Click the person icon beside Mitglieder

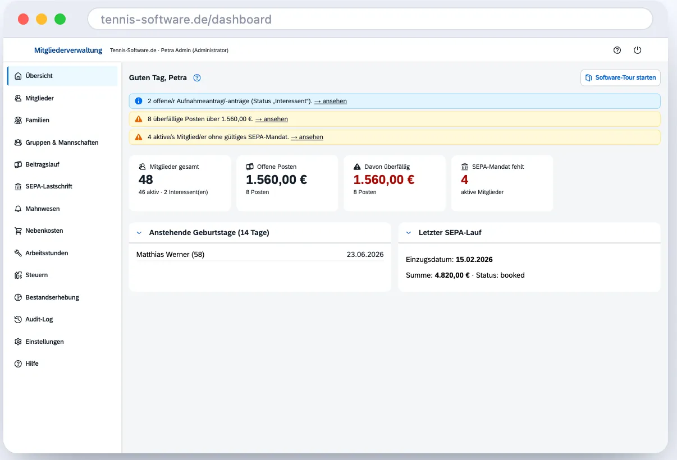pyautogui.click(x=18, y=98)
